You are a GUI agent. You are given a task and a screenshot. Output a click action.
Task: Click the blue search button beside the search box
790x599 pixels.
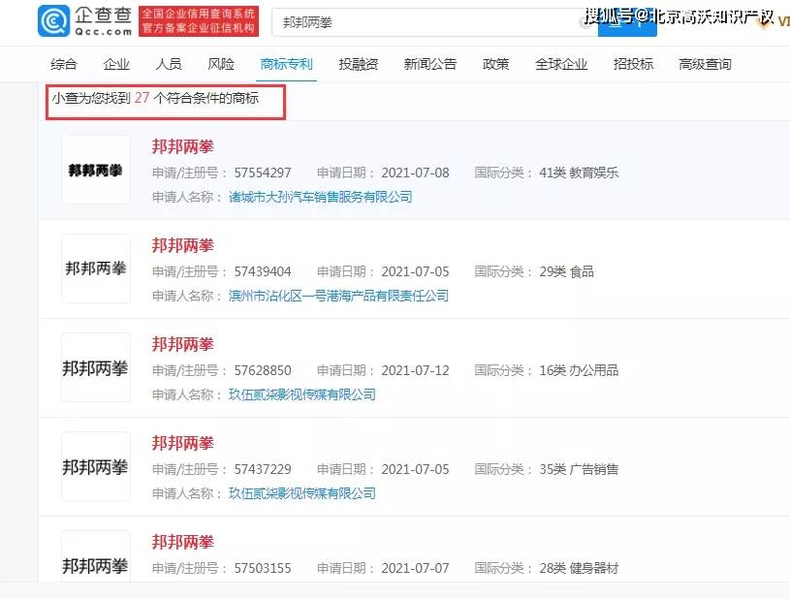[626, 21]
